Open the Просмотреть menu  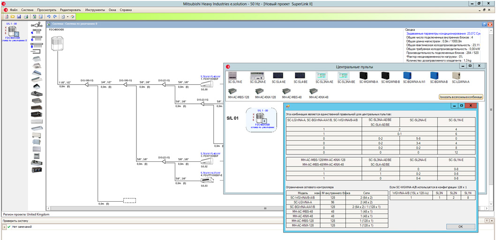click(x=46, y=10)
